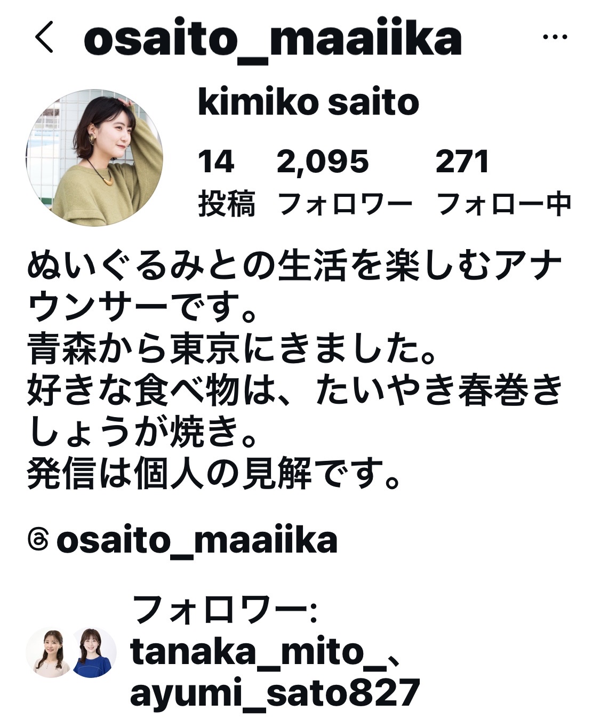Image resolution: width=600 pixels, height=719 pixels.
Task: View the 14 posts count
Action: (x=216, y=162)
